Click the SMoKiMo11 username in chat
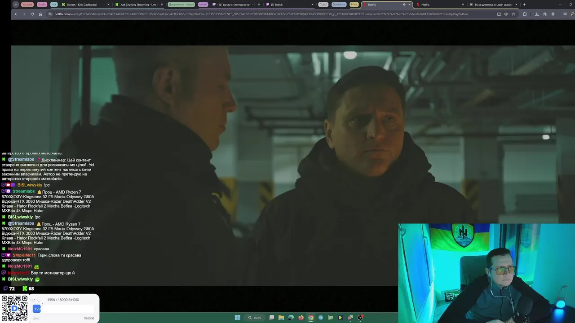 tap(24, 255)
